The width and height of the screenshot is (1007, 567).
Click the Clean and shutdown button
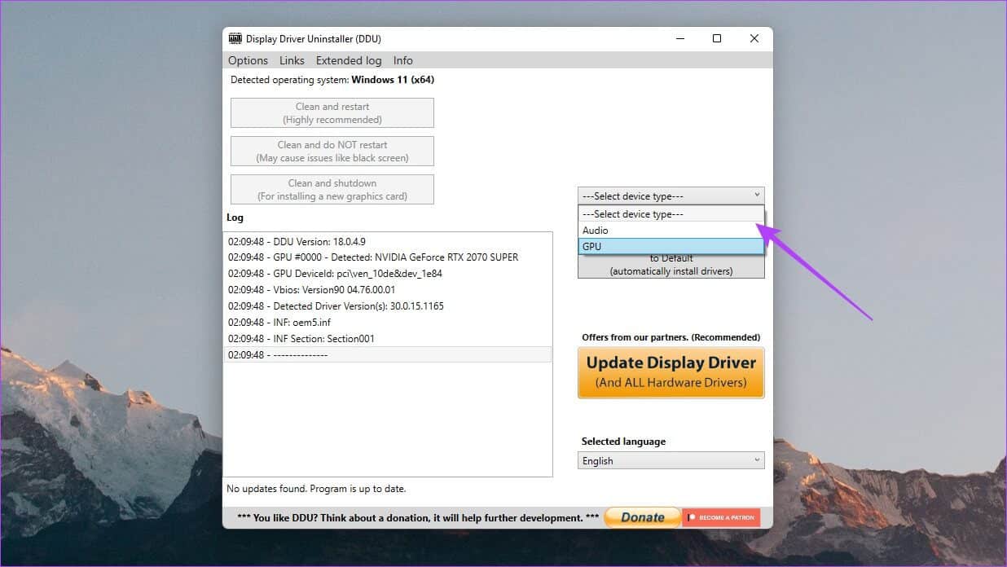(332, 190)
